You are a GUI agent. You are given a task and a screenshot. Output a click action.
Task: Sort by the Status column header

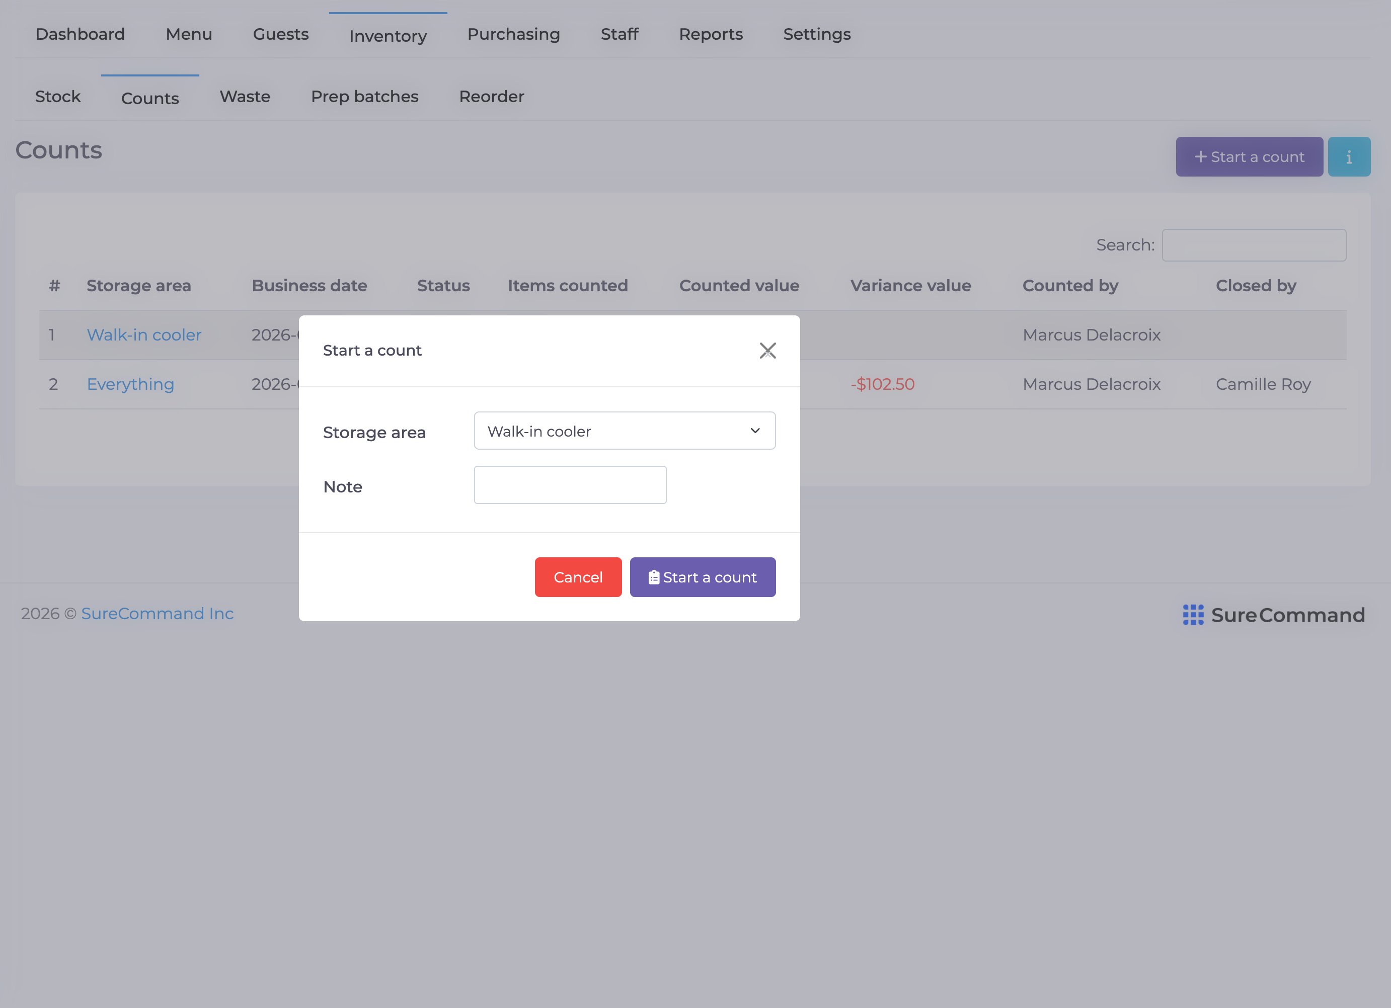click(443, 286)
